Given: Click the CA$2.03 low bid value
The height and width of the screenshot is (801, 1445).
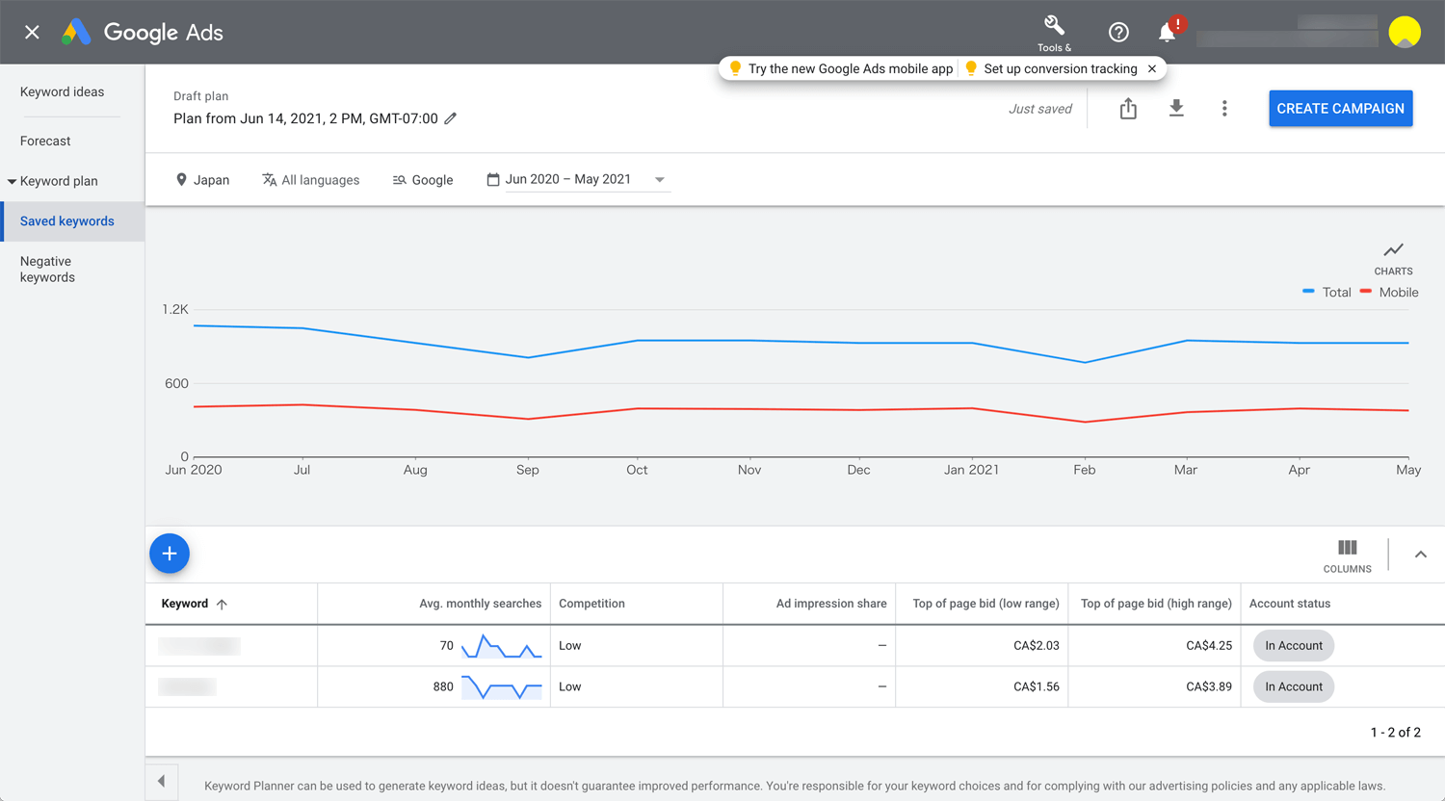Looking at the screenshot, I should tap(1036, 646).
